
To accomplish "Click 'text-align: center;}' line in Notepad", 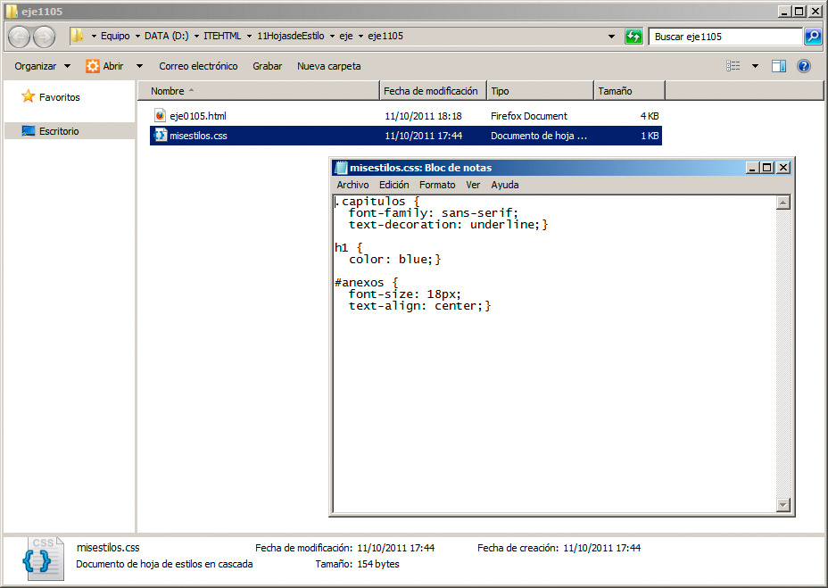I will [420, 306].
